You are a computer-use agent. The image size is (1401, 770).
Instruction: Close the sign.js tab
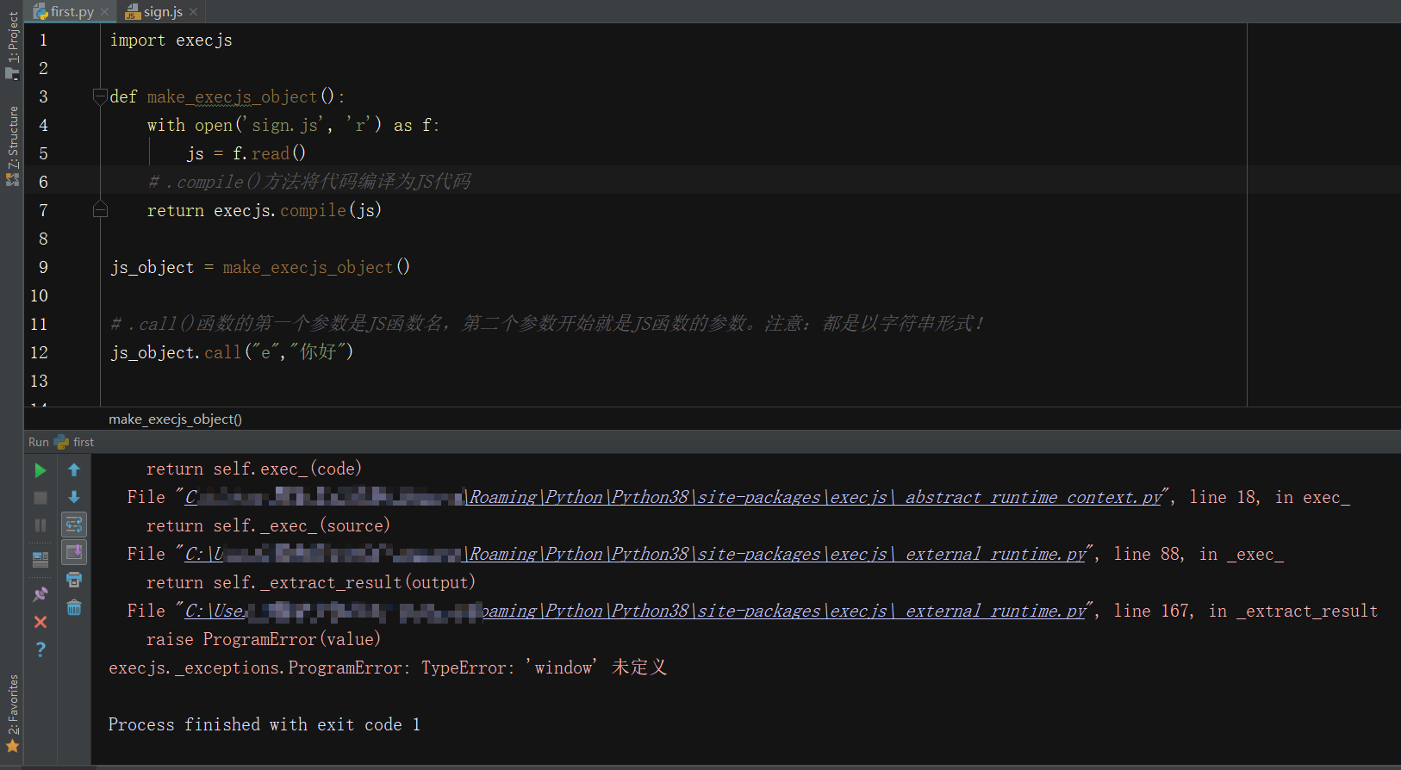tap(194, 11)
